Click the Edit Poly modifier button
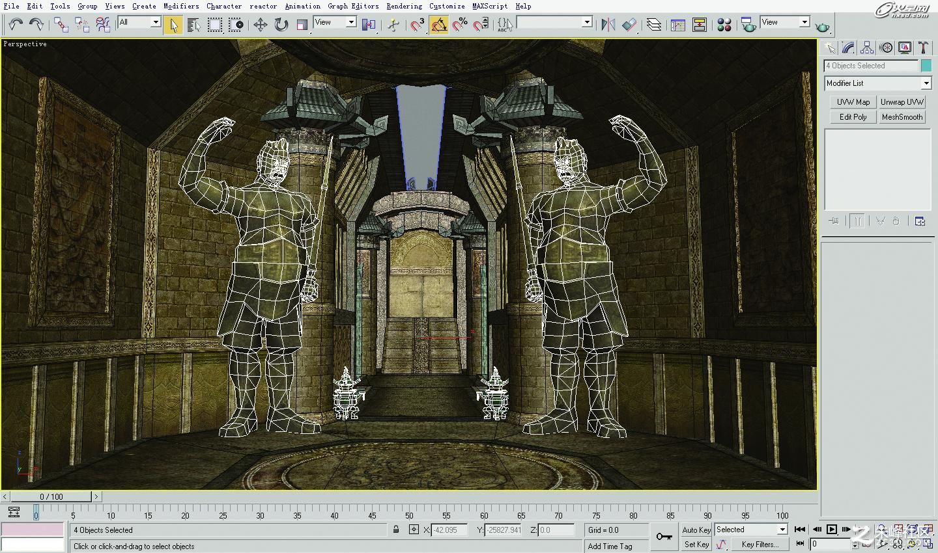The image size is (938, 553). (x=853, y=117)
